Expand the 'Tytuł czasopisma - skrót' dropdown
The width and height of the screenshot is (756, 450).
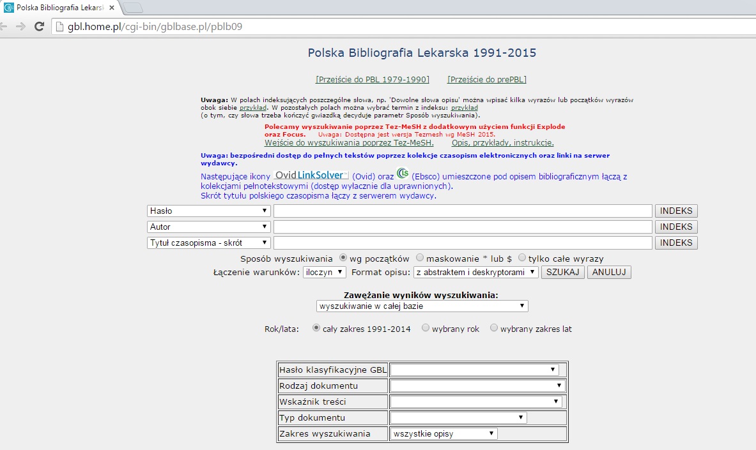pyautogui.click(x=208, y=243)
